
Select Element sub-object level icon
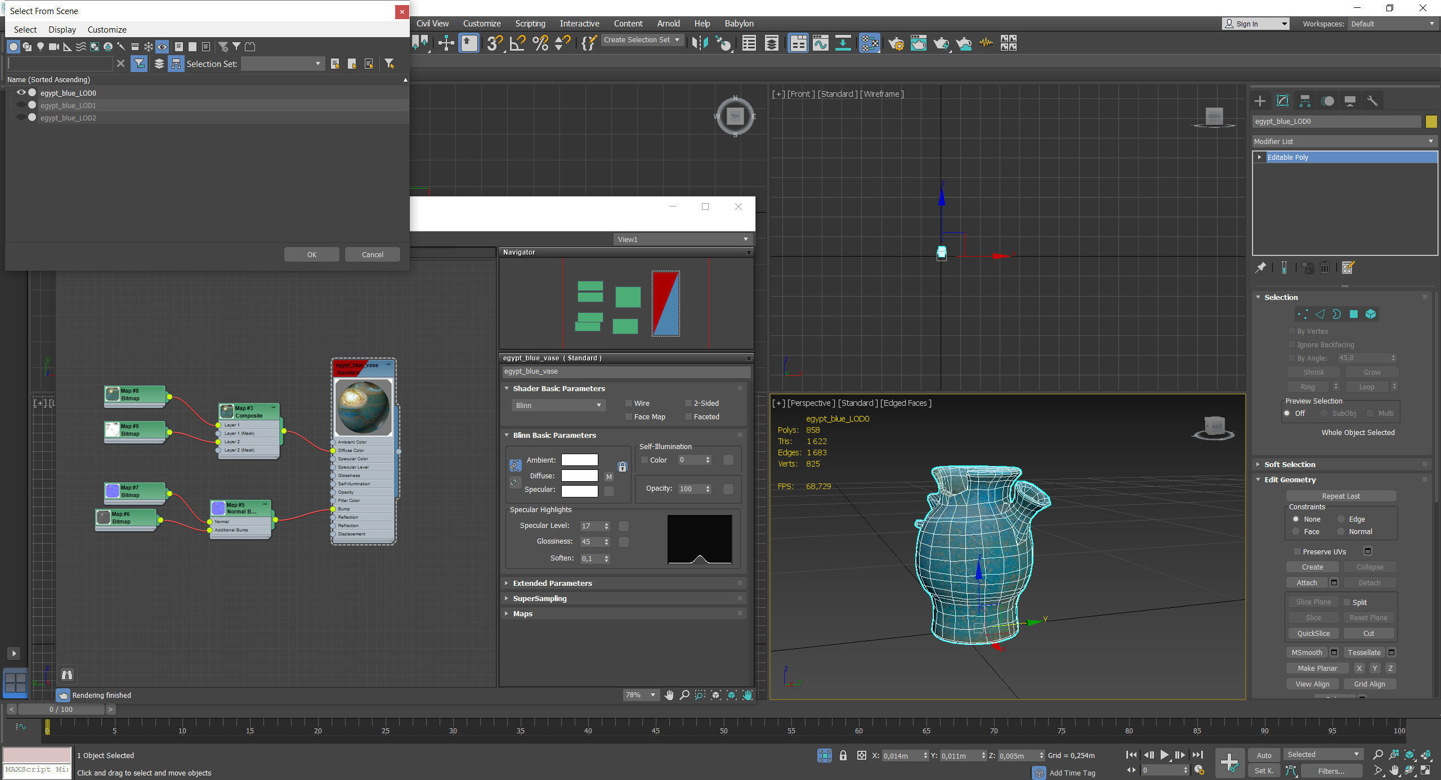[x=1371, y=315]
